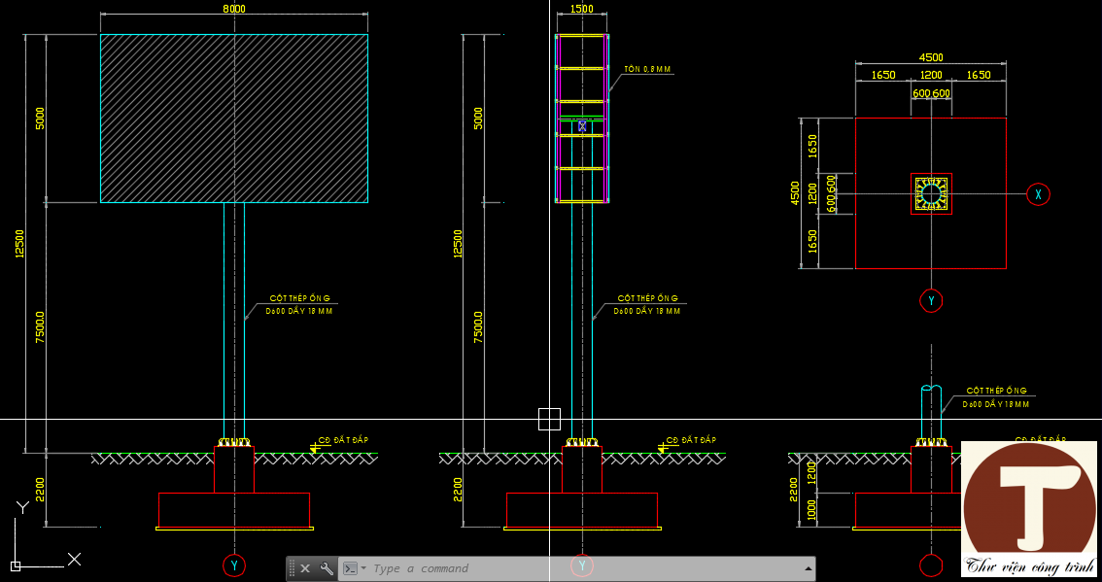
Task: Select the round column section in plan view
Action: (x=931, y=194)
